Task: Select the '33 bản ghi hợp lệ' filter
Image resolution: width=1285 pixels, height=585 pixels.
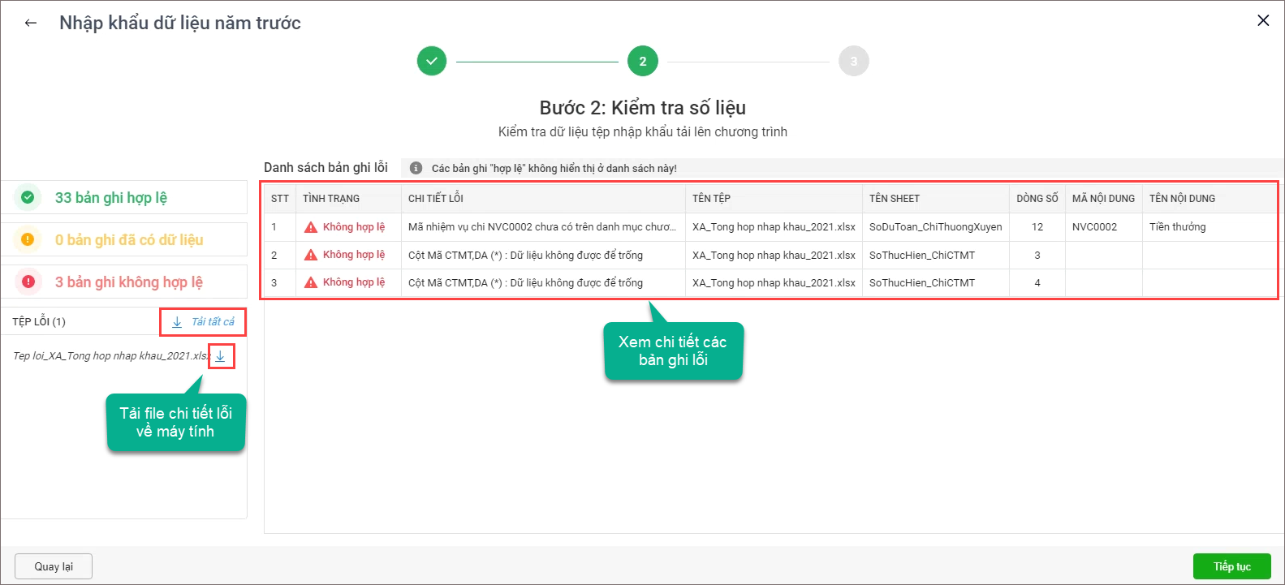Action: (110, 198)
